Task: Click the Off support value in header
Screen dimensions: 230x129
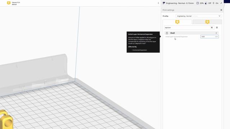Action: (x=210, y=3)
